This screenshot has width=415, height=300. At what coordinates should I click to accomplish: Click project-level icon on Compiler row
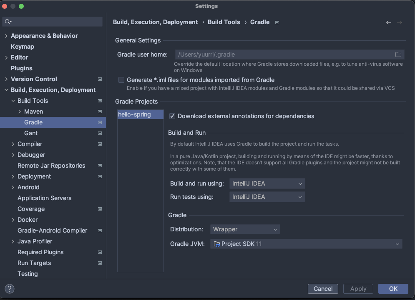(100, 144)
